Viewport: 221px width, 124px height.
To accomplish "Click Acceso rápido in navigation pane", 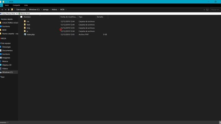I will 7,19.
